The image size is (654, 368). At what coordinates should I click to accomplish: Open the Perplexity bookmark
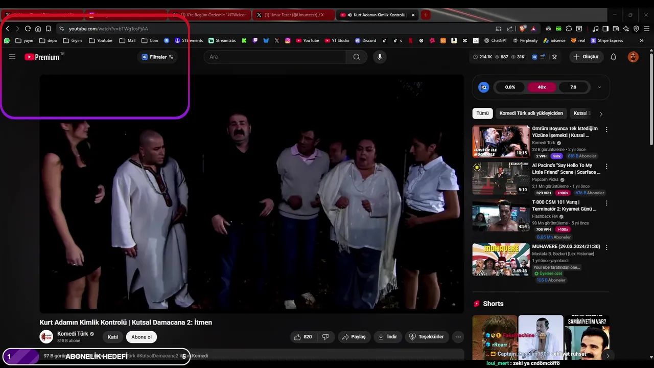[x=525, y=40]
